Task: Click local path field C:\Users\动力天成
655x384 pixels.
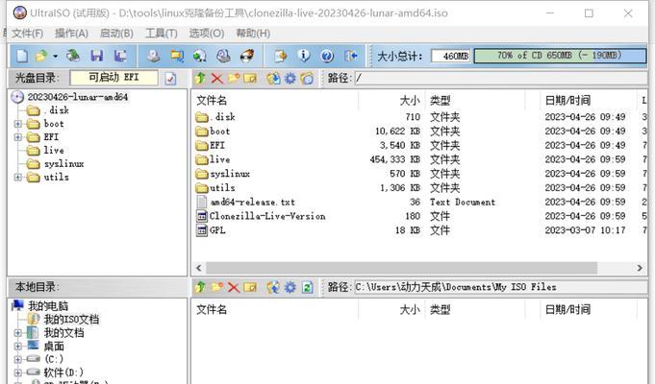Action: (501, 287)
